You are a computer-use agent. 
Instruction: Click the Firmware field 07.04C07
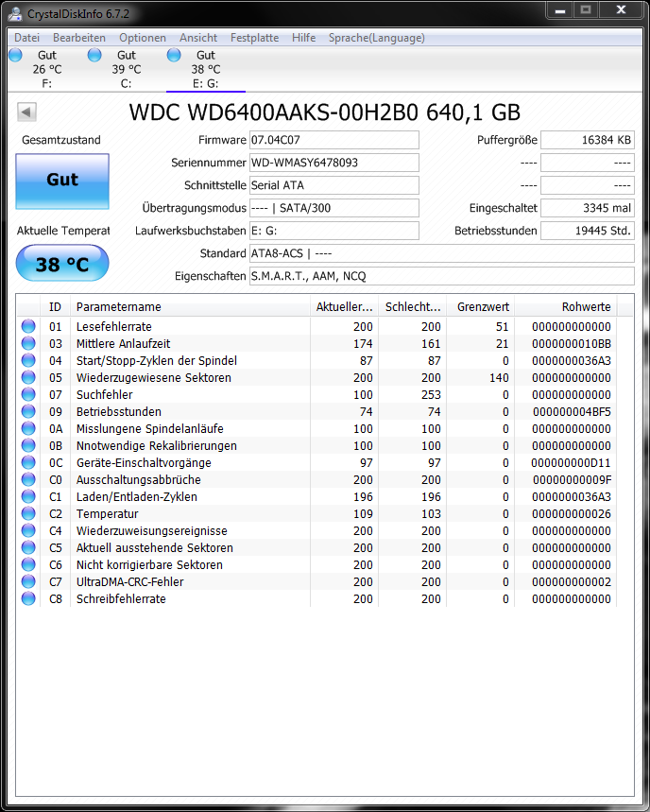coord(334,140)
